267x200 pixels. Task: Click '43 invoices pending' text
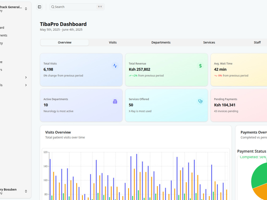226,111
